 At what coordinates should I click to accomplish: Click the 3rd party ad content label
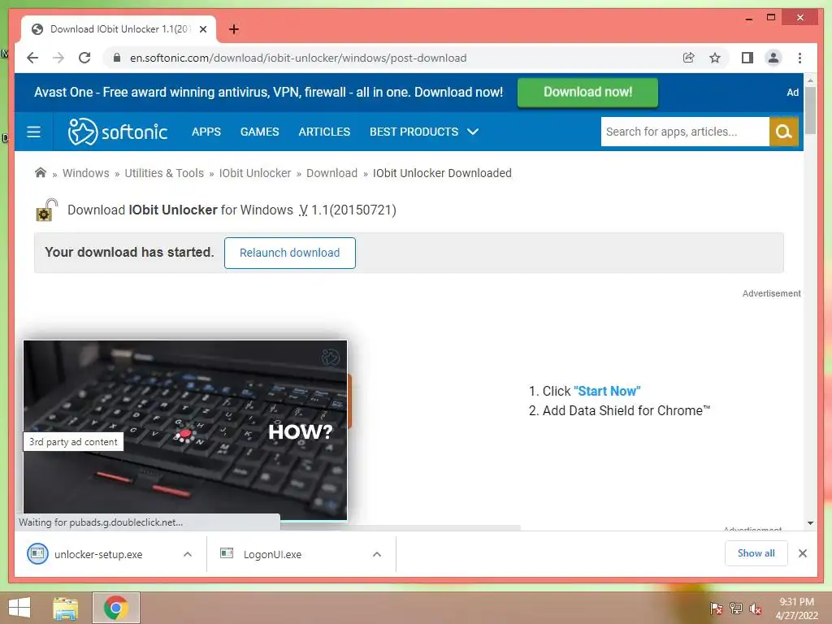[73, 442]
